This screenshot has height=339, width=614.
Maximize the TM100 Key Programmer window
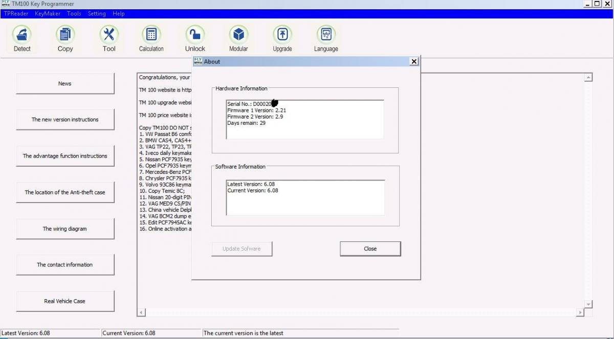[598, 4]
